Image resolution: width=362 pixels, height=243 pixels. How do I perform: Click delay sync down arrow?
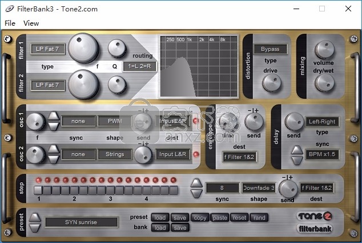click(x=297, y=160)
